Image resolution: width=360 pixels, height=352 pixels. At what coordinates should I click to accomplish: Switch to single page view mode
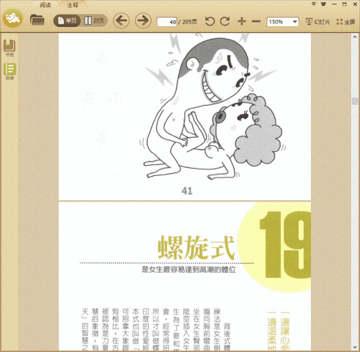(x=67, y=21)
